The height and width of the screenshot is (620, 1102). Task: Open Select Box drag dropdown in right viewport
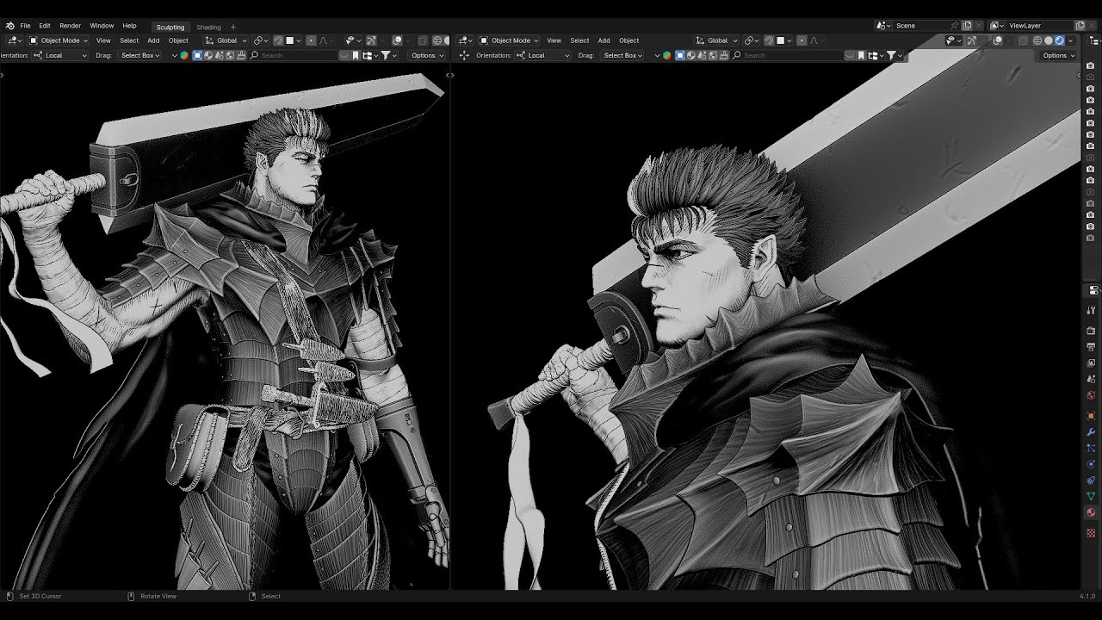(623, 55)
